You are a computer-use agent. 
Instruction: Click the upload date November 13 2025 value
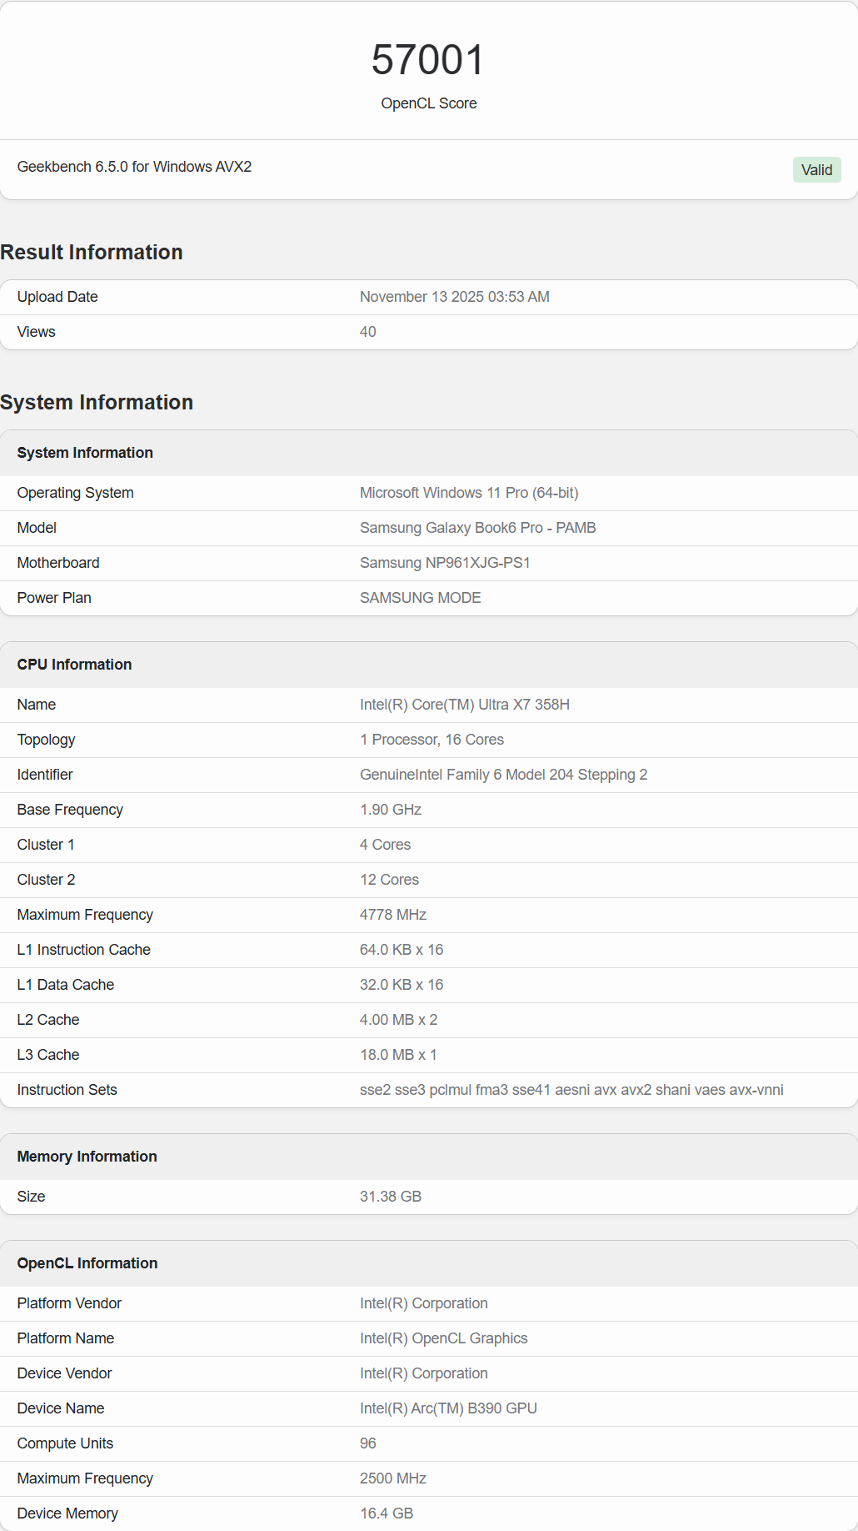pos(454,297)
